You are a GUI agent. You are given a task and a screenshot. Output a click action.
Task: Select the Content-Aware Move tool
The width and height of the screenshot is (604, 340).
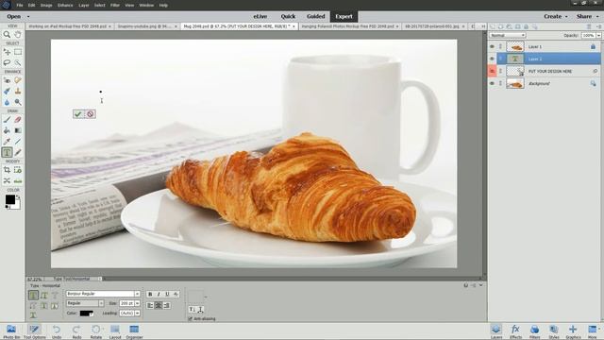tap(7, 180)
